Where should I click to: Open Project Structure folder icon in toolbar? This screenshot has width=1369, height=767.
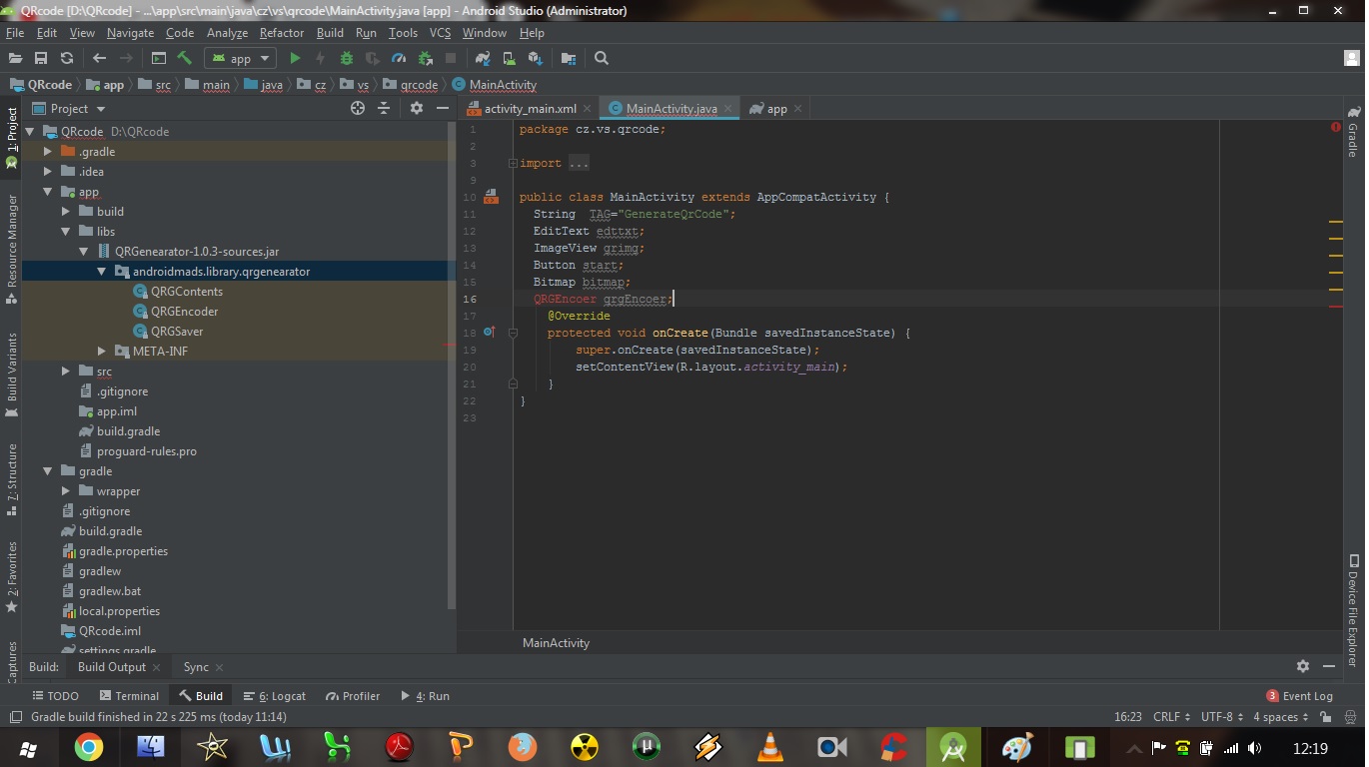(569, 59)
